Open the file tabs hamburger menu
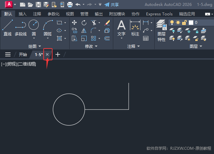 (8, 54)
